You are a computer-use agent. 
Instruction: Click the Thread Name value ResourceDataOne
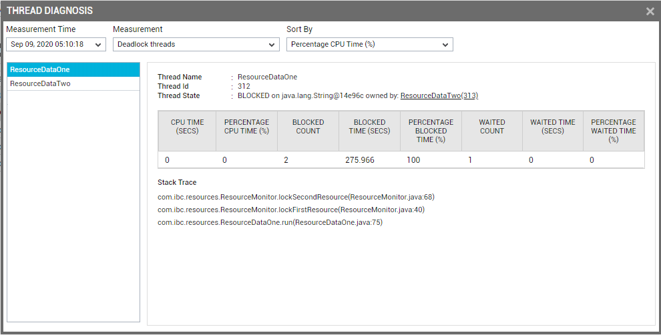(x=267, y=77)
